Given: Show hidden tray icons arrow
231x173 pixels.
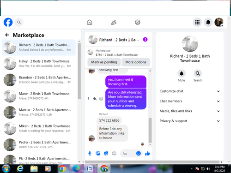Looking at the screenshot, I should (192, 169).
